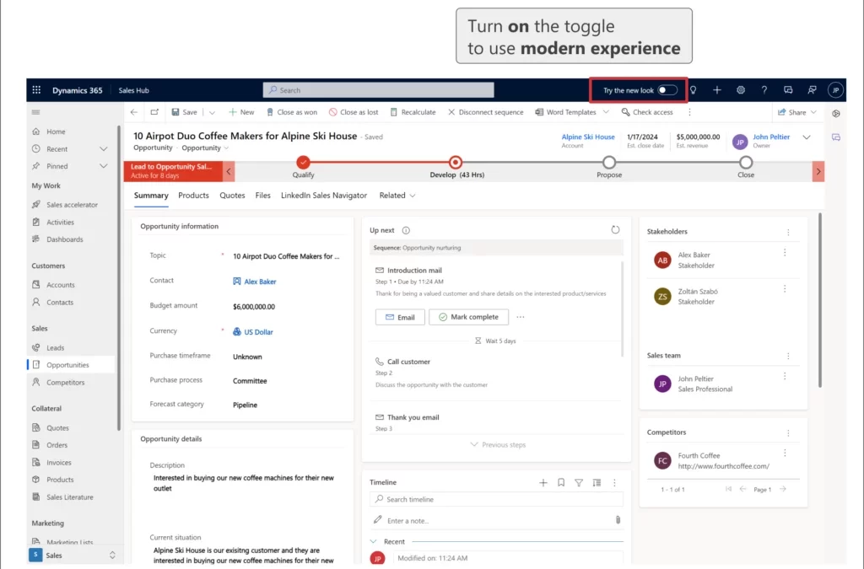
Task: Click the Up next info icon
Action: tap(406, 231)
